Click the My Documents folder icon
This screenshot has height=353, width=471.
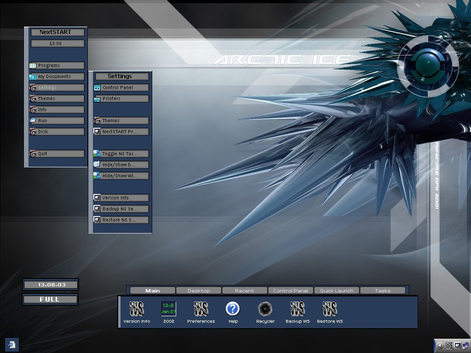point(33,77)
